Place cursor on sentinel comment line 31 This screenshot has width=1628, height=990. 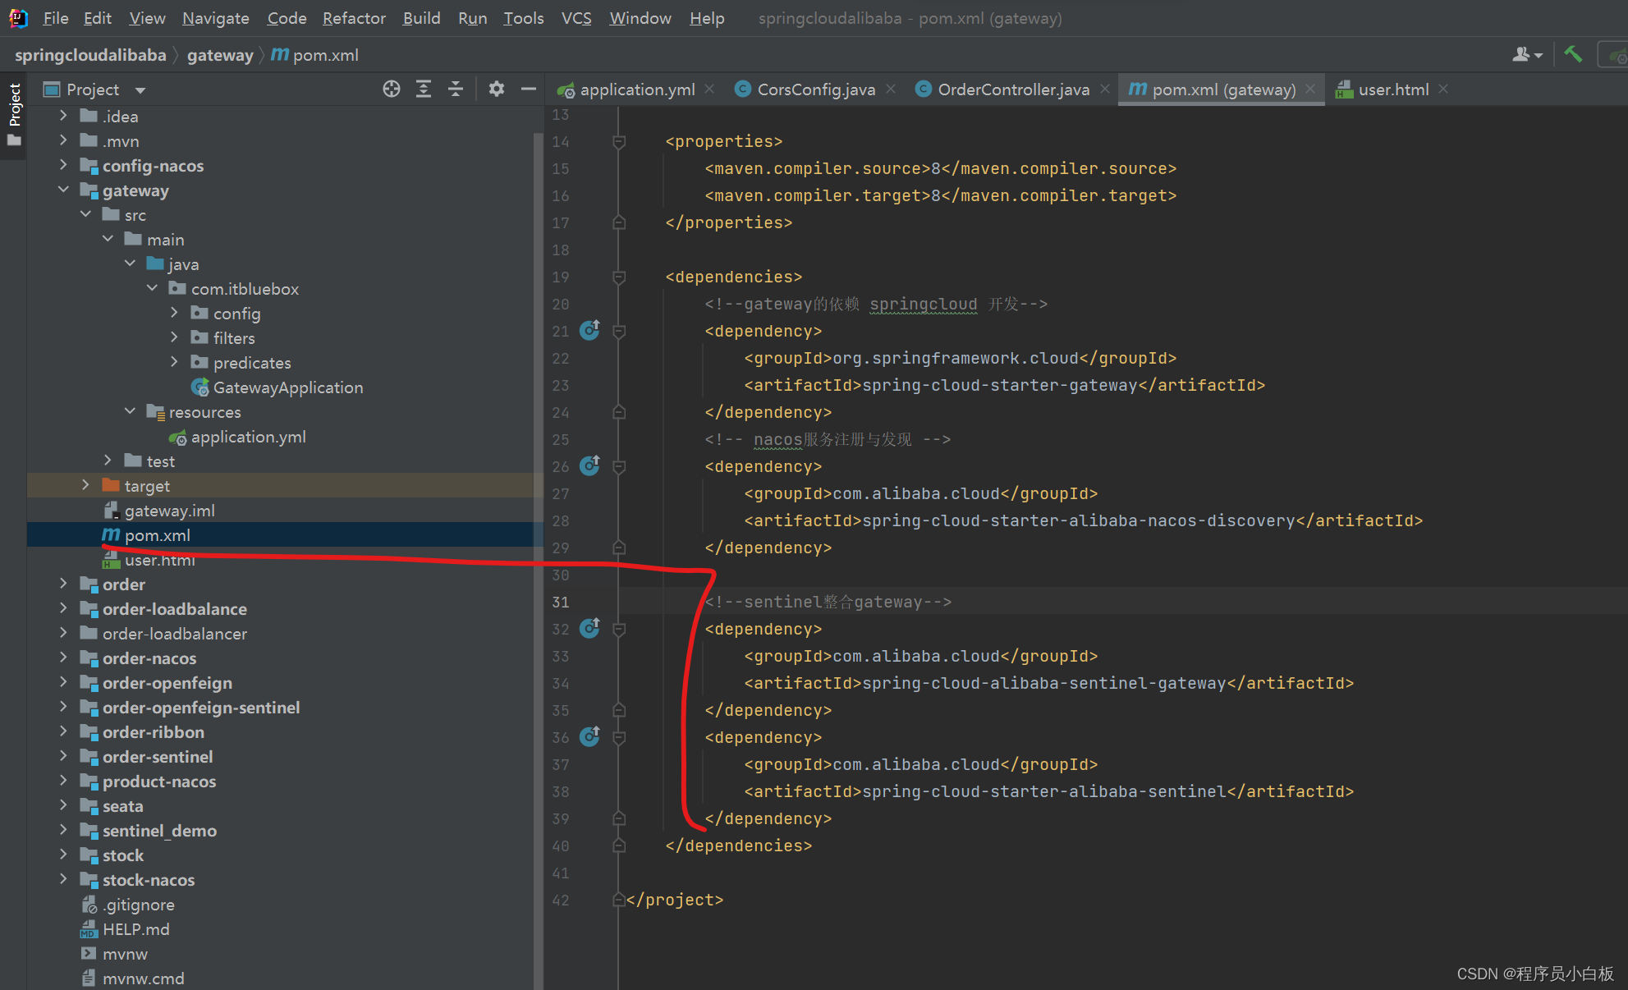coord(828,602)
